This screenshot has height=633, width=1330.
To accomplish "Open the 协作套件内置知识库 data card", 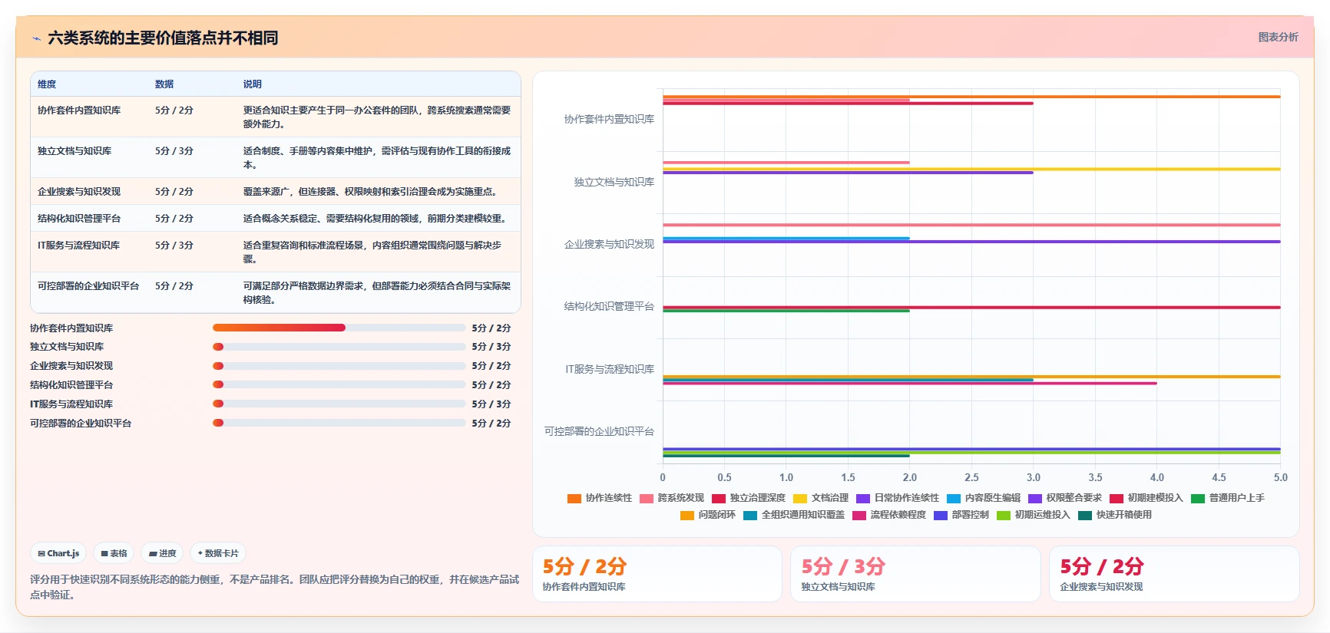I will coord(657,574).
